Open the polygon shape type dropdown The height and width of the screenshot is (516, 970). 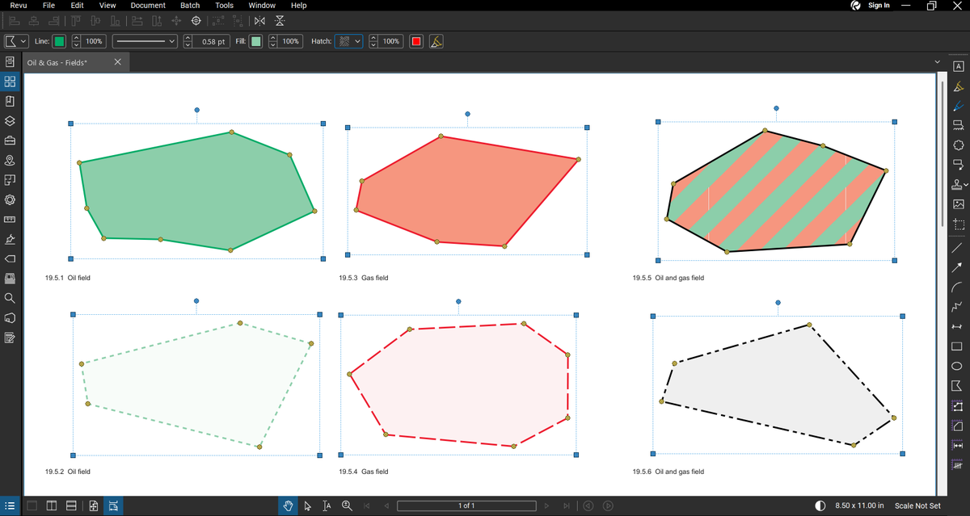(x=16, y=41)
